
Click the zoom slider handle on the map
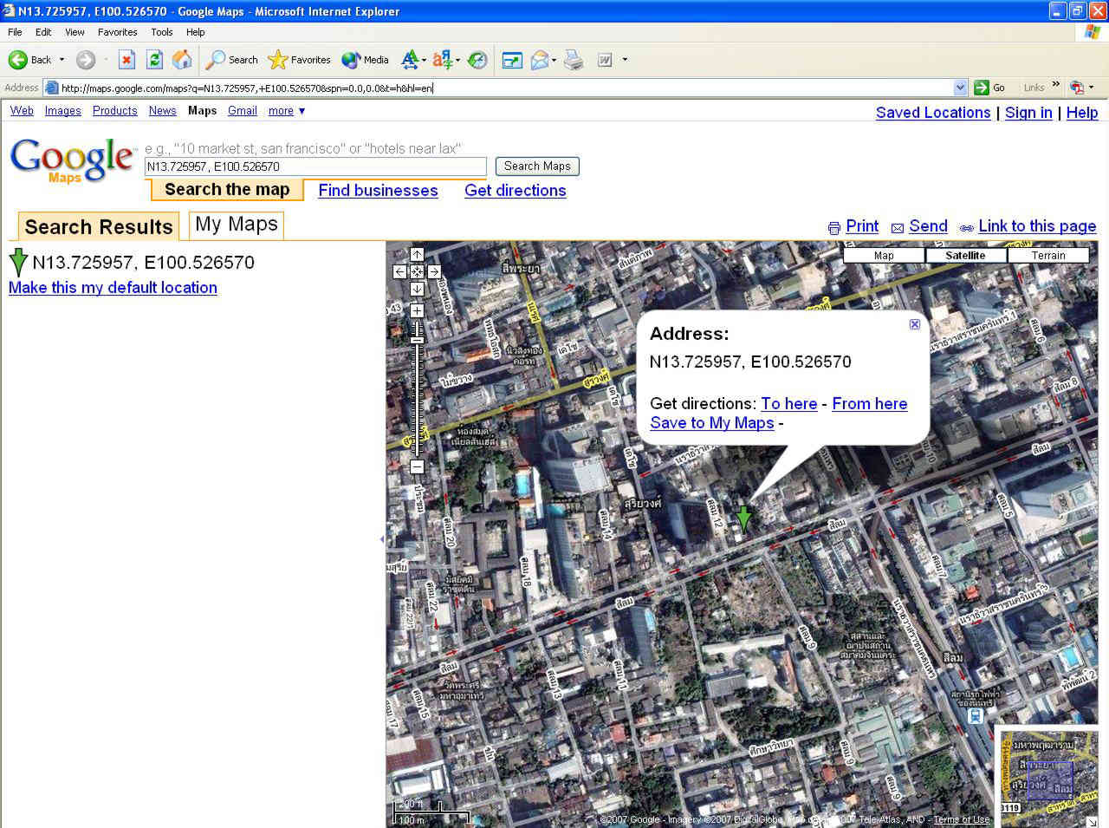pyautogui.click(x=417, y=339)
